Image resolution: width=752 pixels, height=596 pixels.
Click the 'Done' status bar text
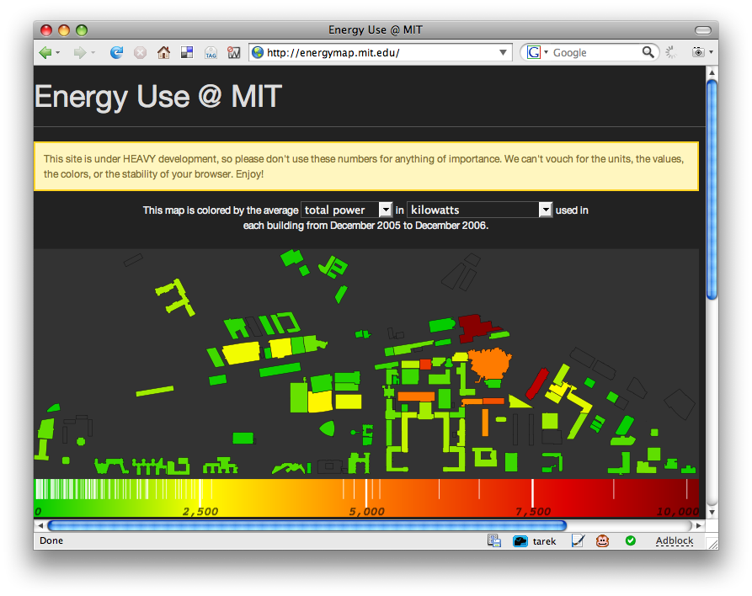tap(51, 540)
